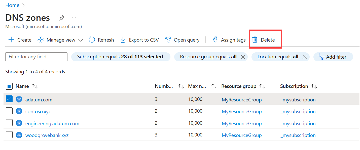Open the engineering.adatum.com DNS zone
This screenshot has width=360, height=150.
click(x=52, y=123)
